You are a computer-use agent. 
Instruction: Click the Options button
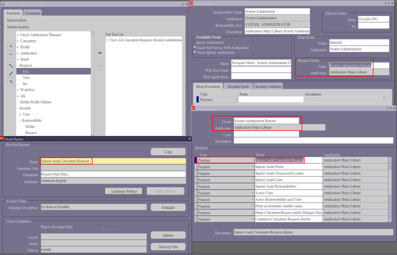coord(168,235)
